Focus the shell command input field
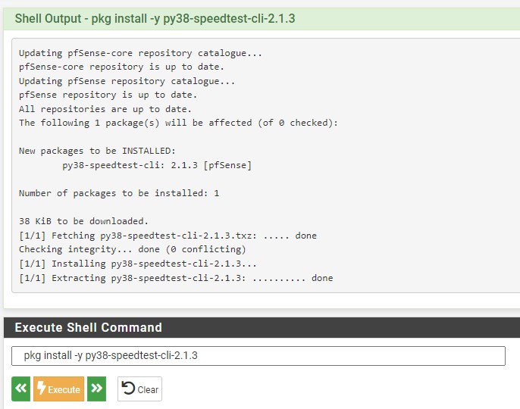 (258, 356)
